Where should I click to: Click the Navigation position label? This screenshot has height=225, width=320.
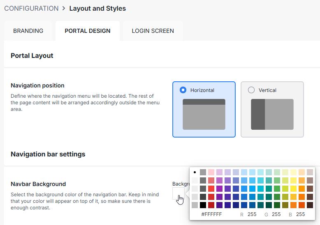(37, 85)
